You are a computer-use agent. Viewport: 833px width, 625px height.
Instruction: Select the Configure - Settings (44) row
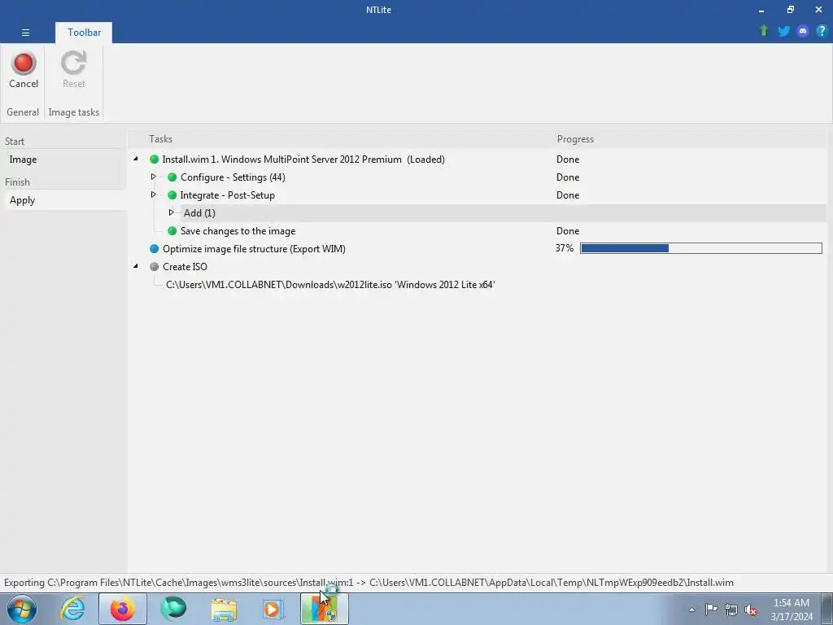tap(233, 177)
